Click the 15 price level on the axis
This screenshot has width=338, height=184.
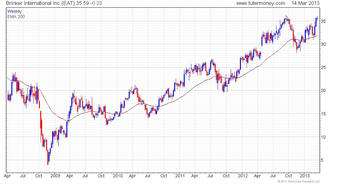click(x=323, y=114)
